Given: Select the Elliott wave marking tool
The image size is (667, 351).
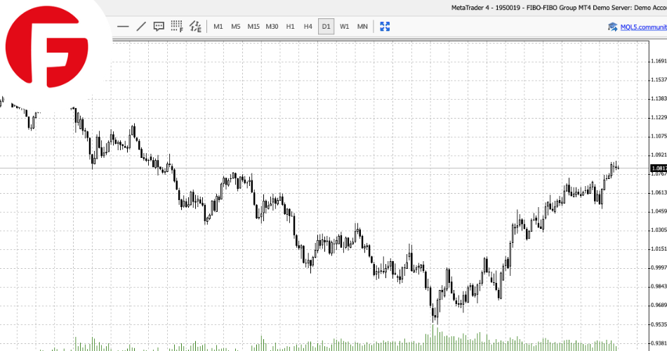Looking at the screenshot, I should pyautogui.click(x=195, y=27).
